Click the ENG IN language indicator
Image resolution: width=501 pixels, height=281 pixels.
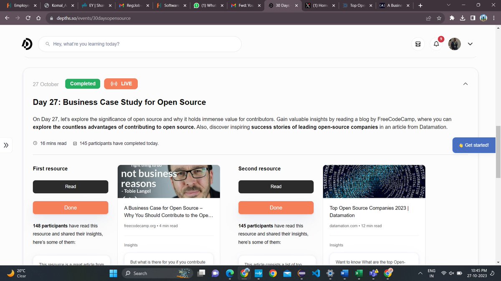(432, 273)
